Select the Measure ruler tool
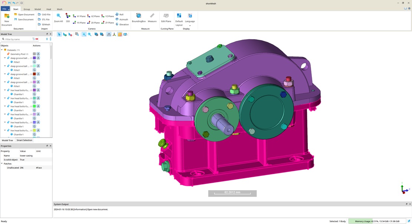412x224 pixels. pyautogui.click(x=152, y=16)
